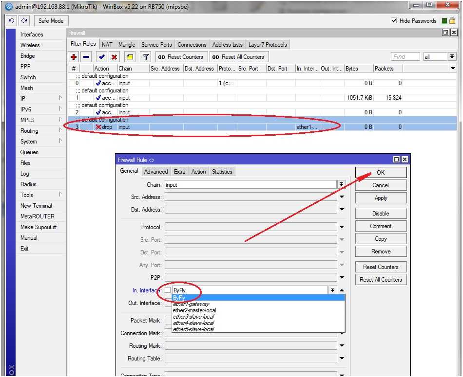
Task: Open the Action tab in rule dialog
Action: [199, 172]
